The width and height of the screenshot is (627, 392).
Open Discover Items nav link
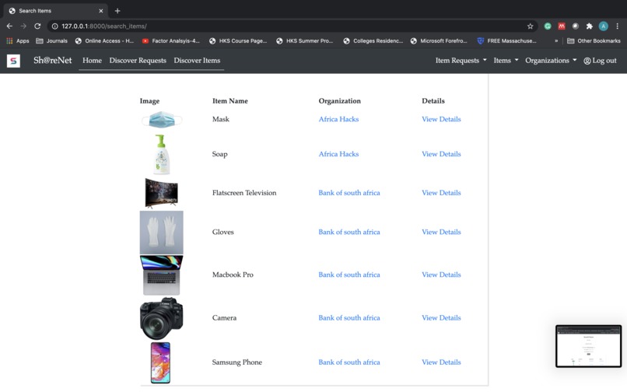[x=197, y=61]
